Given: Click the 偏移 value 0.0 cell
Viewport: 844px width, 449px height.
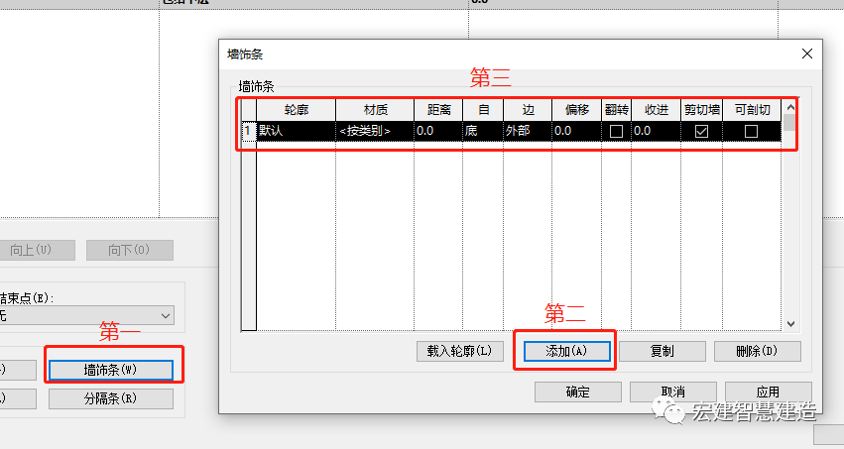Looking at the screenshot, I should pyautogui.click(x=576, y=131).
